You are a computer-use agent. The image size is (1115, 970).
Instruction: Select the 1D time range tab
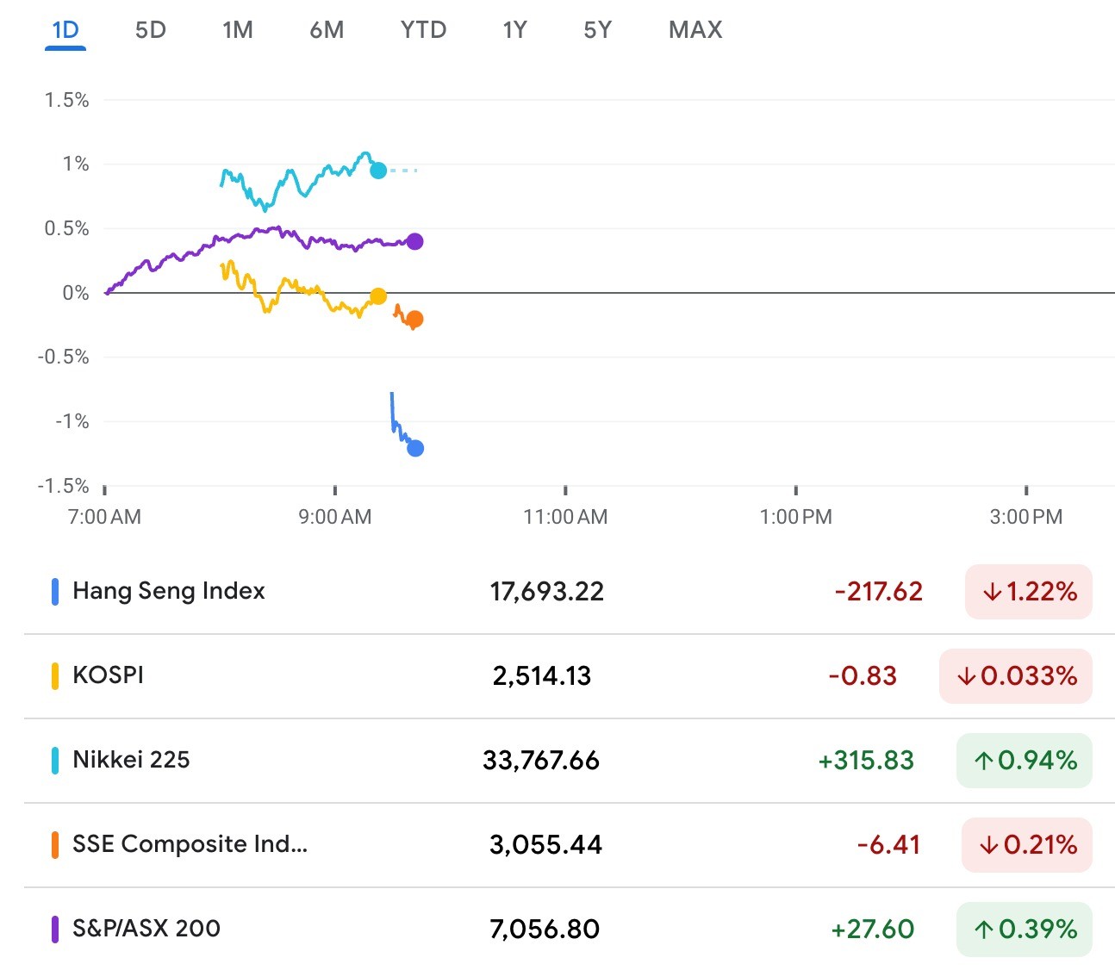tap(65, 30)
